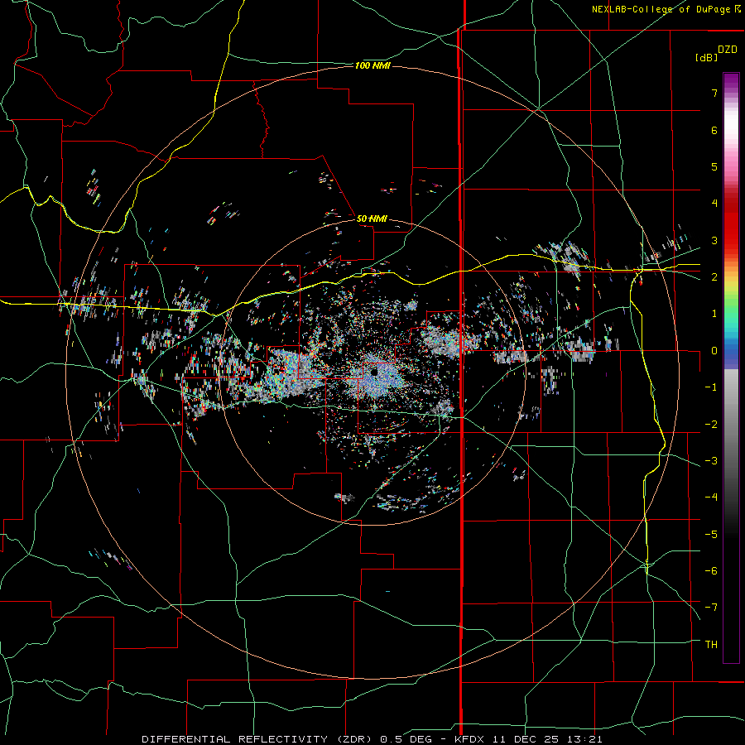Click the Differential Reflectivity product caption
The image size is (745, 745).
pos(372,739)
